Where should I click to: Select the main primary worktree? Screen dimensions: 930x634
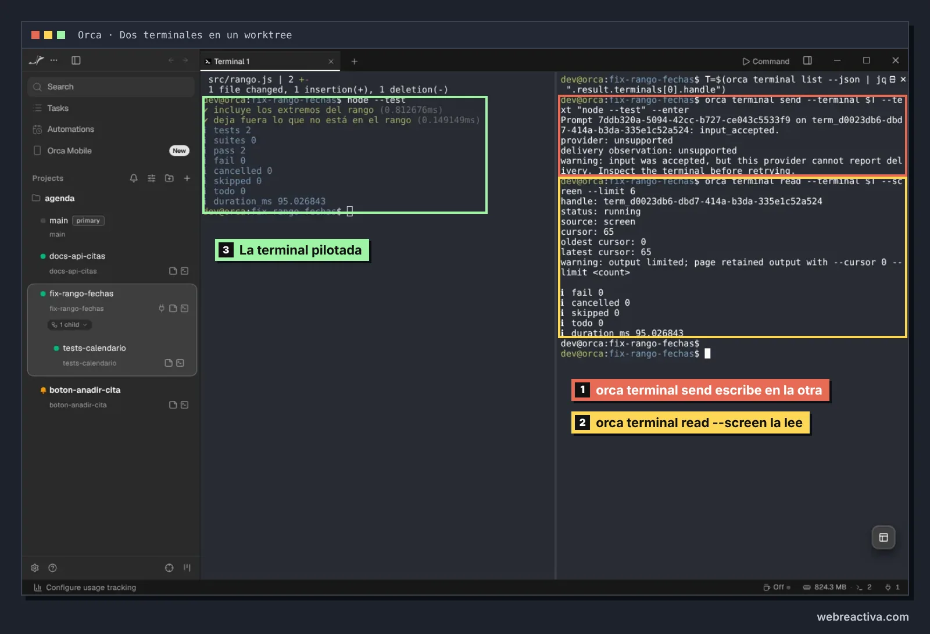click(x=110, y=227)
